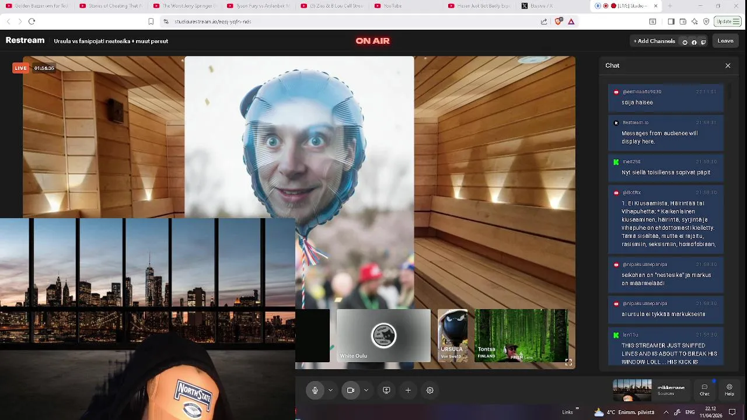The width and height of the screenshot is (747, 420).
Task: Click the chat message starting 'THIS STREAMER JUST SNIFFED'
Action: pos(666,347)
